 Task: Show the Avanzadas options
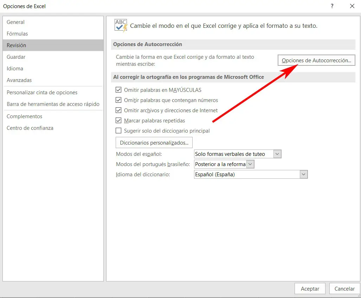(53, 80)
